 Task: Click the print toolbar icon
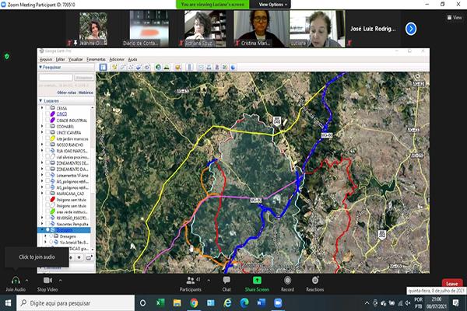(x=209, y=68)
